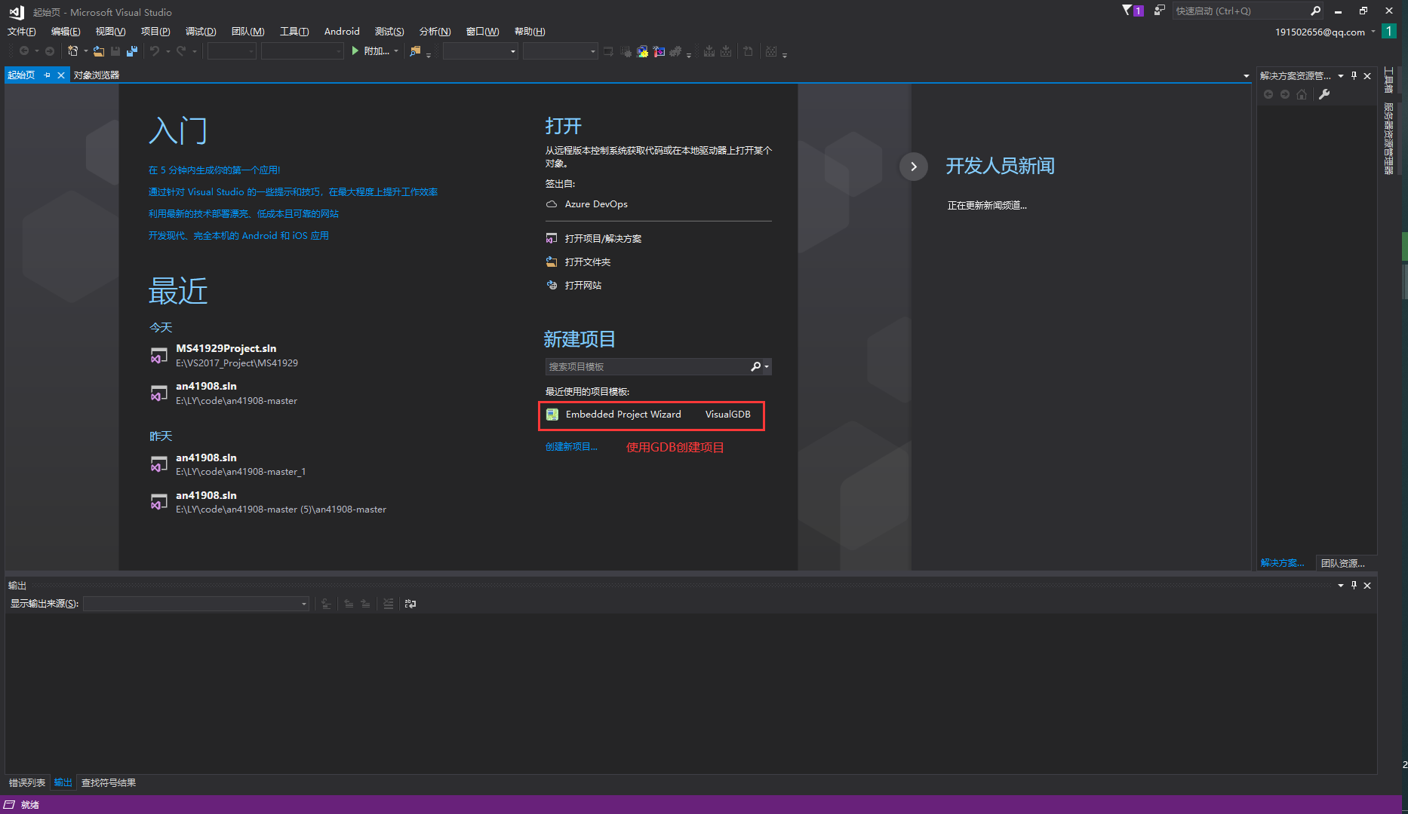Viewport: 1408px width, 814px height.
Task: Click the Azure DevOps cloud icon
Action: (552, 204)
